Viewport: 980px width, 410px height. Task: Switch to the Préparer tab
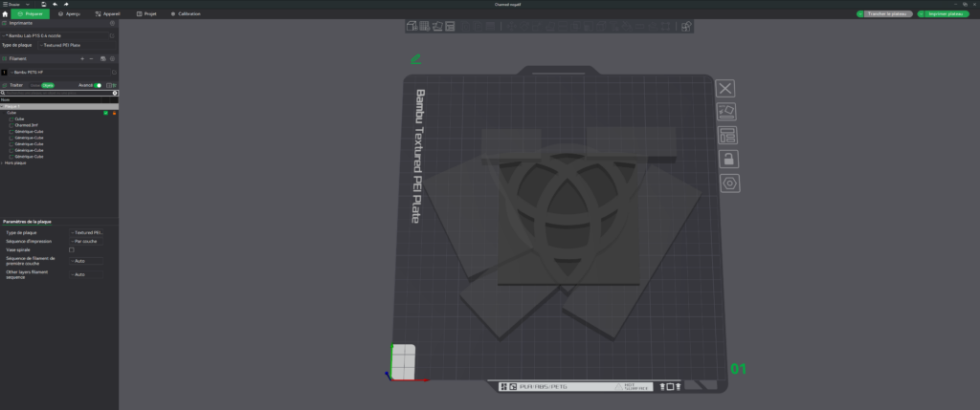(x=30, y=13)
